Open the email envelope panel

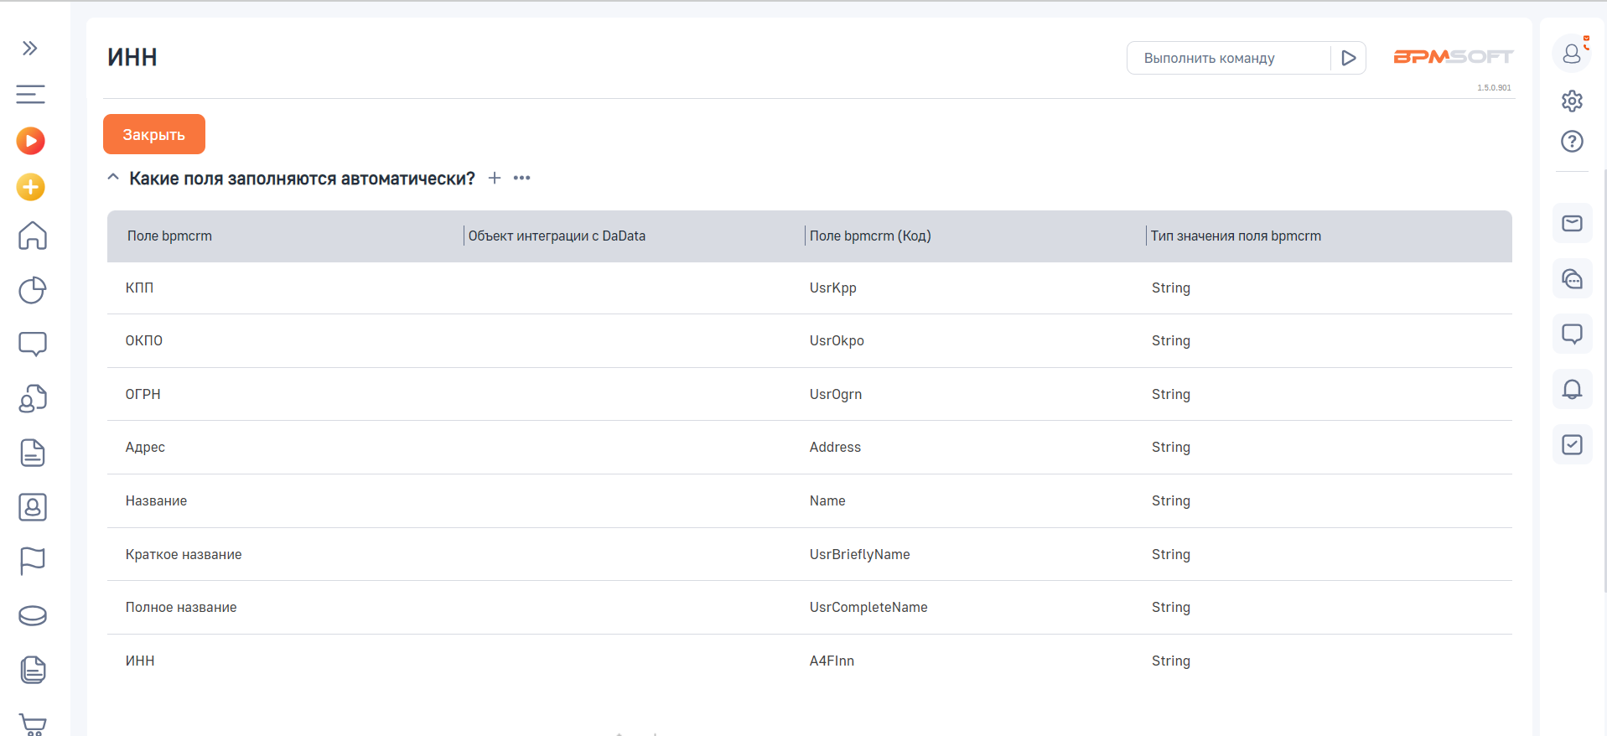click(1572, 223)
